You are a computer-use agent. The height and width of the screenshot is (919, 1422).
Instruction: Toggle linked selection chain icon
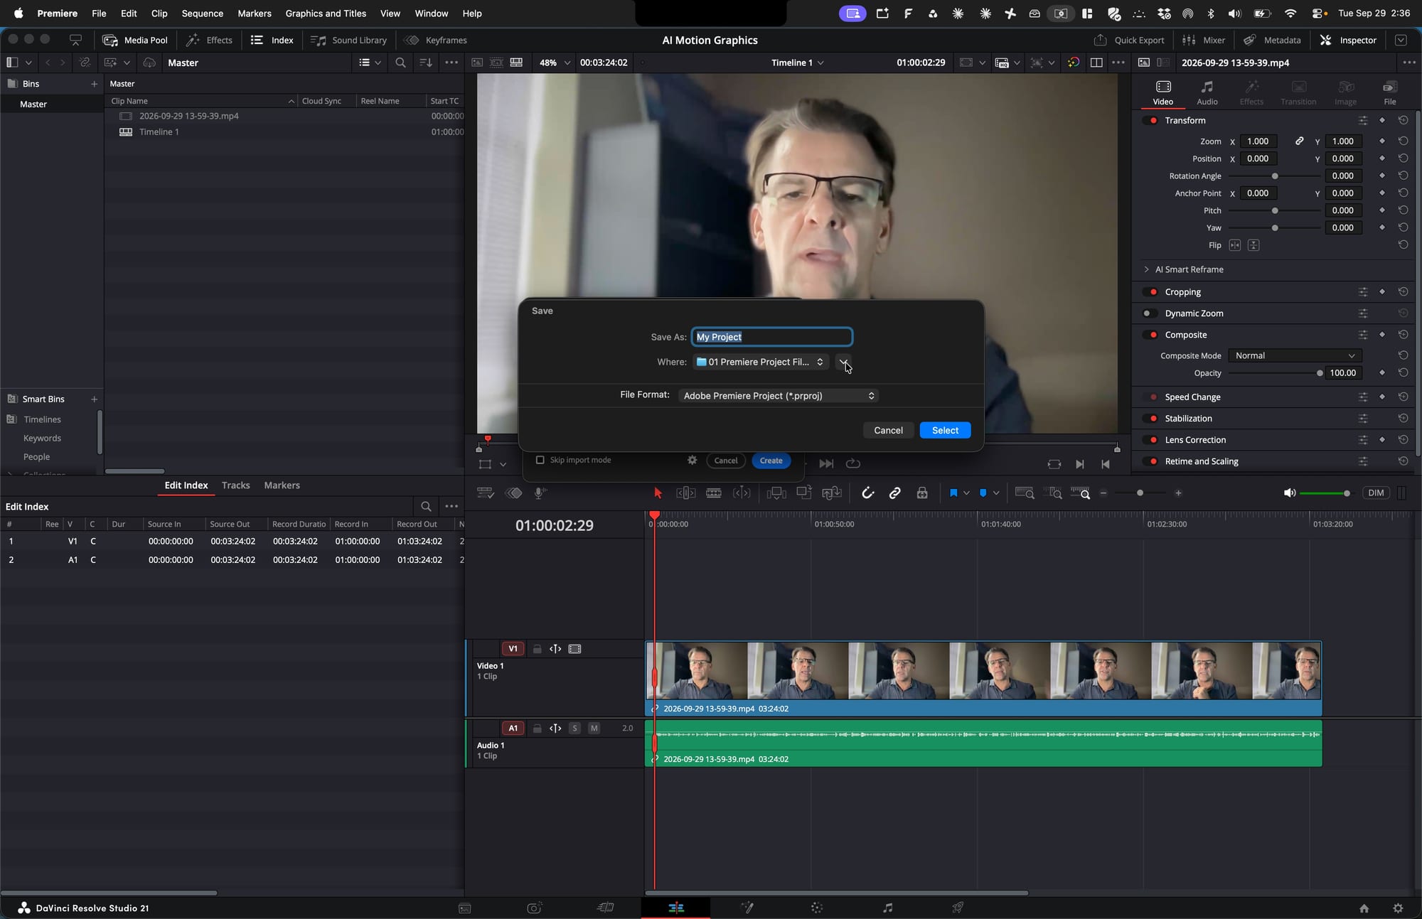[894, 493]
